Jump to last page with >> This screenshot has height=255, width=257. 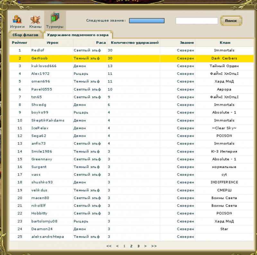pos(154,246)
